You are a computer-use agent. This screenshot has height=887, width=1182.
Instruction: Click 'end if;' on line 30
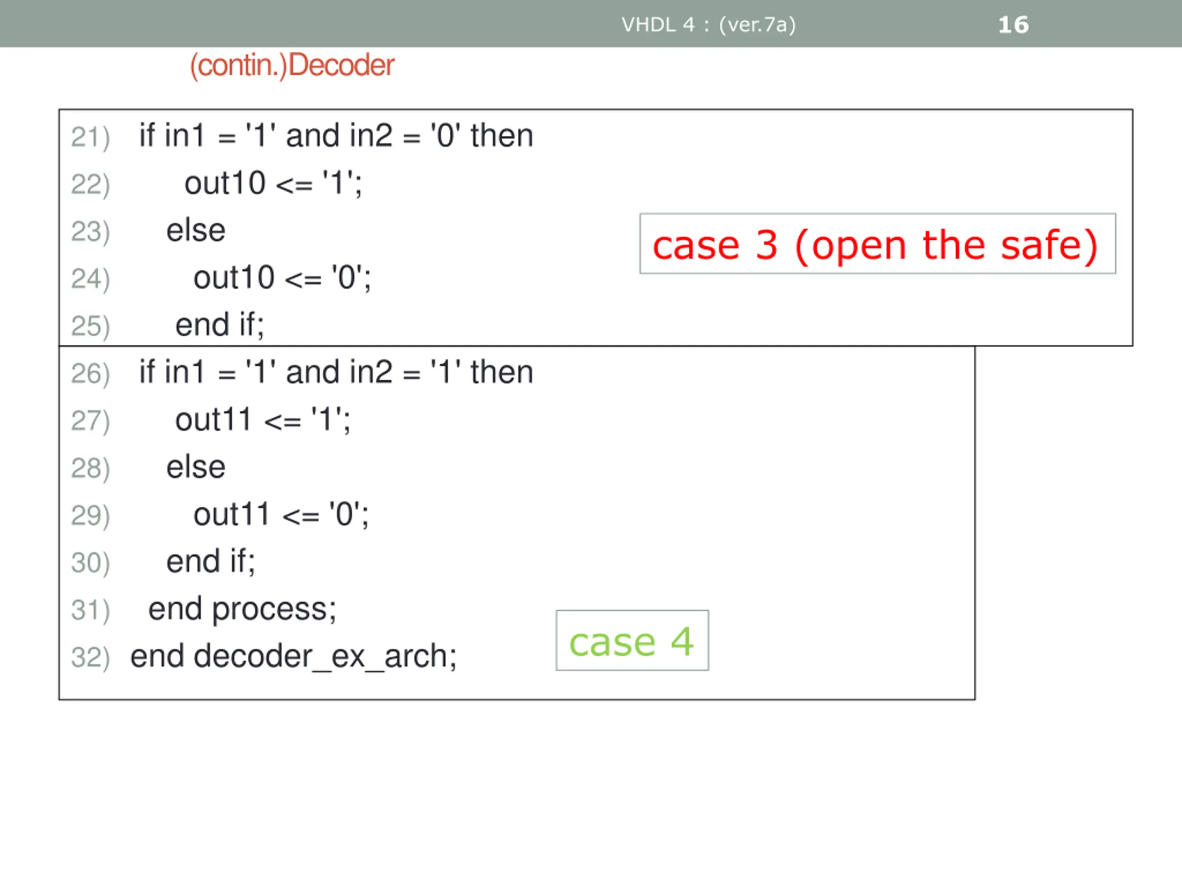point(211,561)
